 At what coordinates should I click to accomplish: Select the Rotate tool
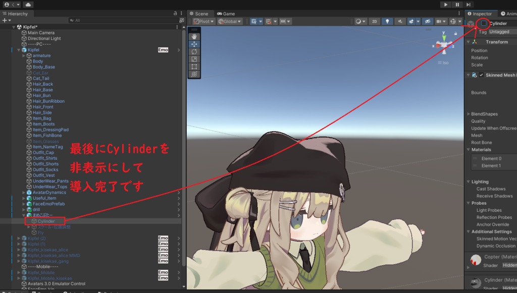(194, 51)
